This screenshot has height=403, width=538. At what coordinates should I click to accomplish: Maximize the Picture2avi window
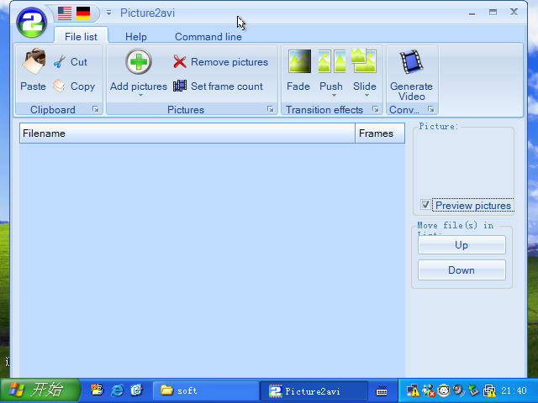(x=493, y=13)
